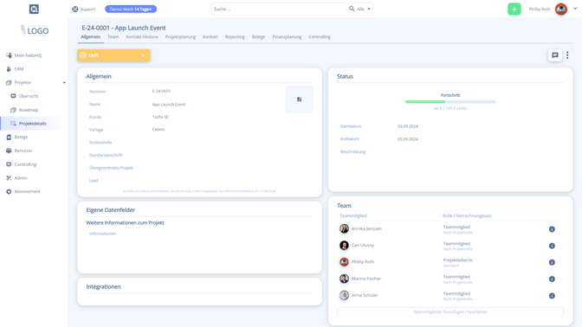The height and width of the screenshot is (327, 582).
Task: Click the end date 05.09.2024
Action: (408, 139)
